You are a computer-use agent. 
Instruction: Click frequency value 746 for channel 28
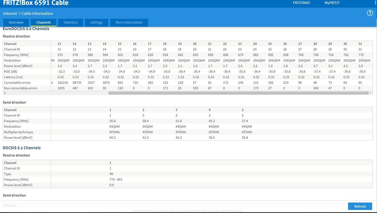(316, 55)
